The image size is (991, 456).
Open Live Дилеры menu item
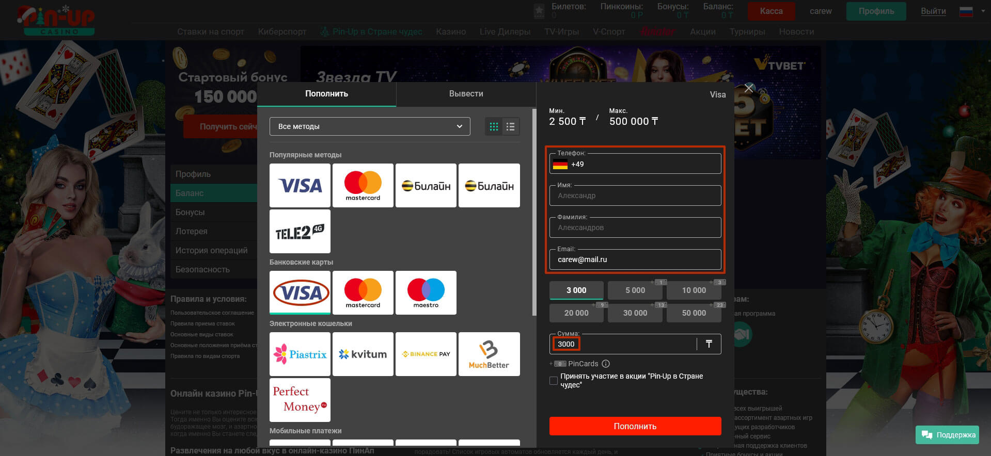[505, 31]
